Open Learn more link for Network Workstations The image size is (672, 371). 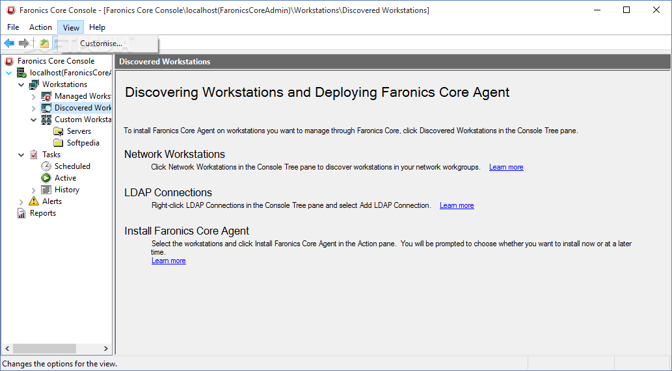(x=506, y=167)
